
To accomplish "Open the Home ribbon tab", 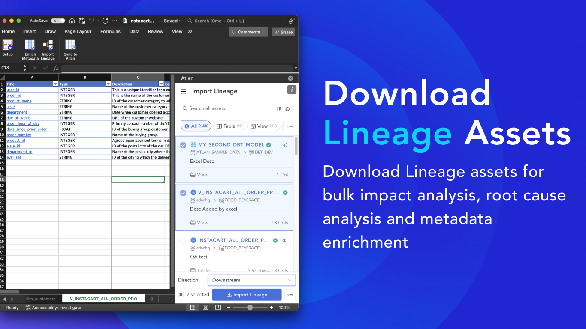I will coord(8,31).
